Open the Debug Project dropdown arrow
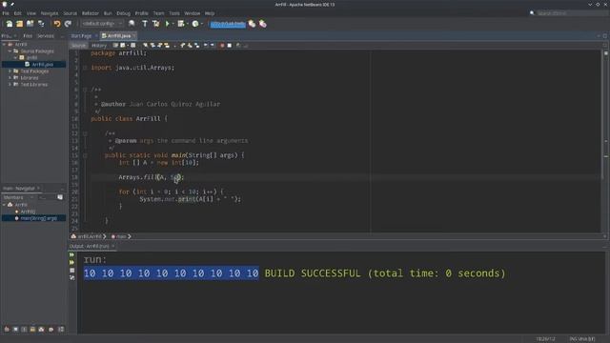Viewport: 610px width, 343px height. (x=187, y=24)
